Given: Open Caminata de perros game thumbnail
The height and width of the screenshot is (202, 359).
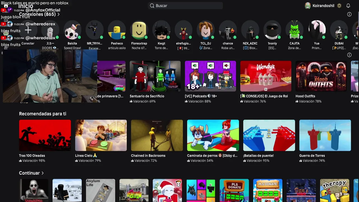Looking at the screenshot, I should tap(213, 135).
